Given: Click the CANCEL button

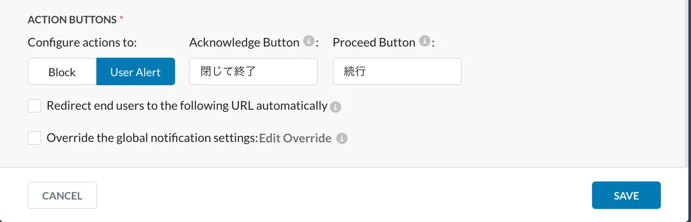Looking at the screenshot, I should point(62,196).
